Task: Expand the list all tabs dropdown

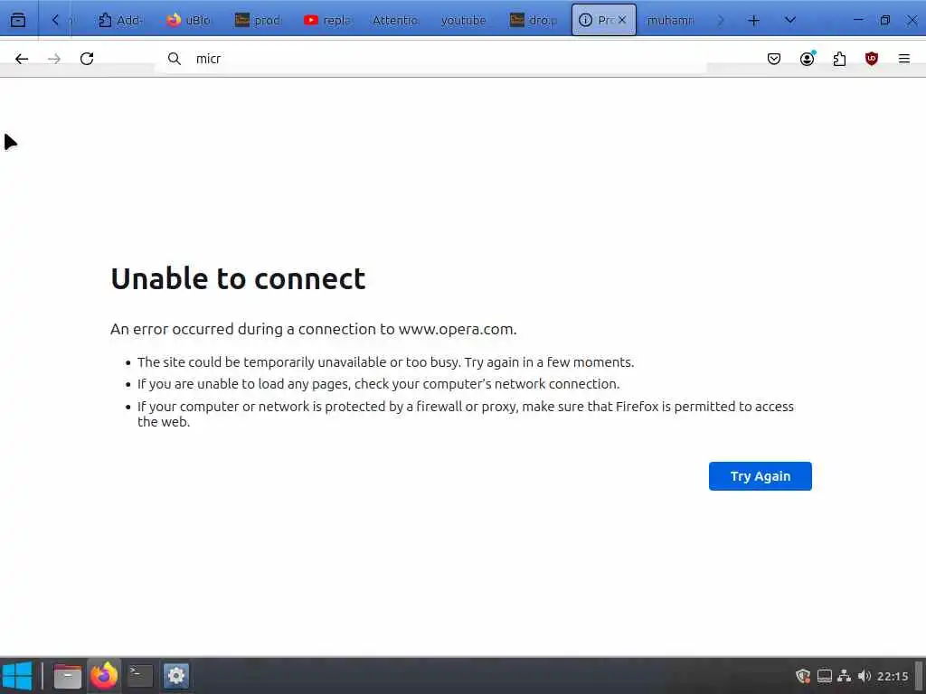Action: [790, 20]
